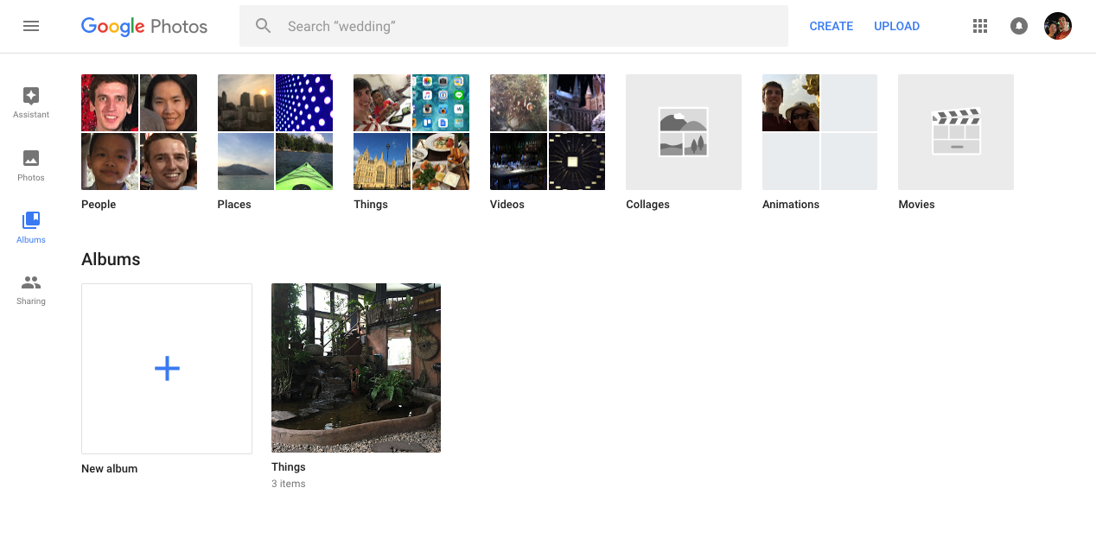Screen dimensions: 1096x545
Task: Open the notifications bell
Action: click(x=1019, y=26)
